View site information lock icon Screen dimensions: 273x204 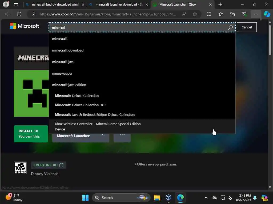tap(34, 14)
